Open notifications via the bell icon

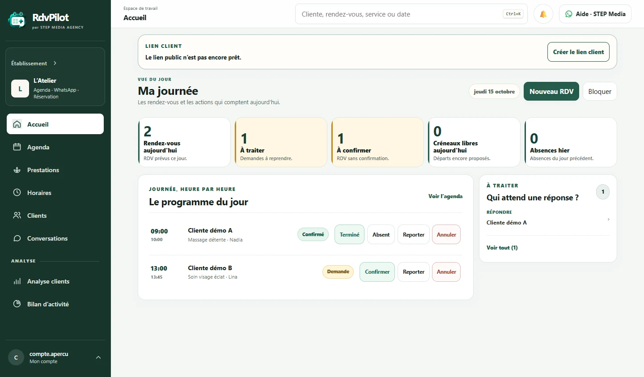tap(543, 14)
